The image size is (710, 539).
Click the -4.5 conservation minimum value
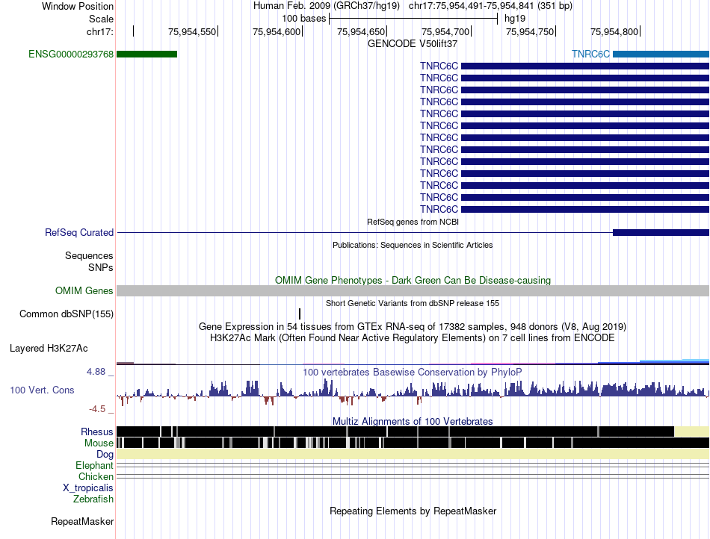[x=97, y=409]
